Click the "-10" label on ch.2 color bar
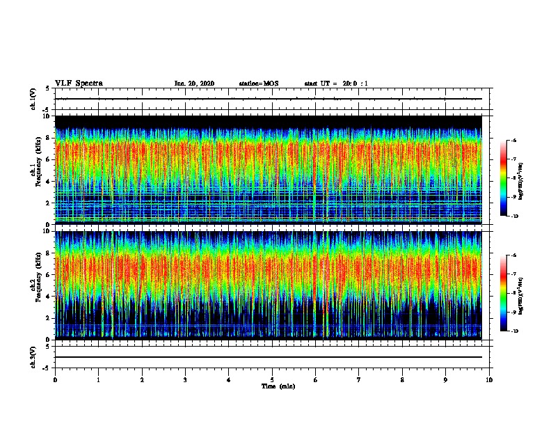 514,331
